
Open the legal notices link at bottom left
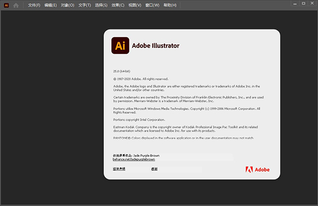tap(119, 169)
